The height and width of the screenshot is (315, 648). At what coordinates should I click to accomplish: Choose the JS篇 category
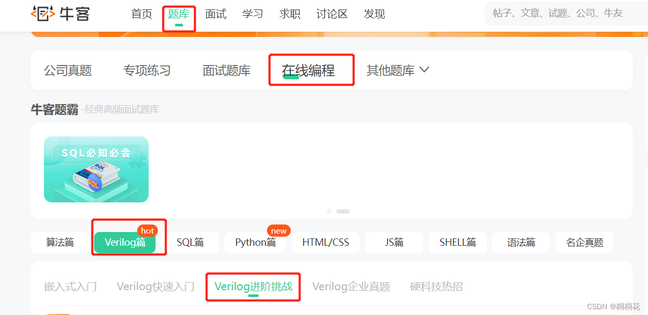click(x=394, y=243)
